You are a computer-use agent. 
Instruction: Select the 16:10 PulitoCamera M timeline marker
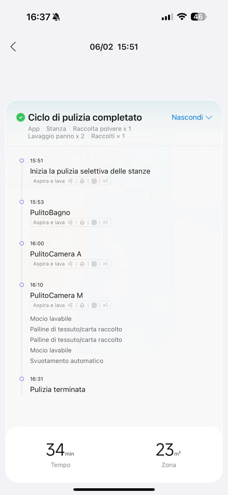[22, 285]
